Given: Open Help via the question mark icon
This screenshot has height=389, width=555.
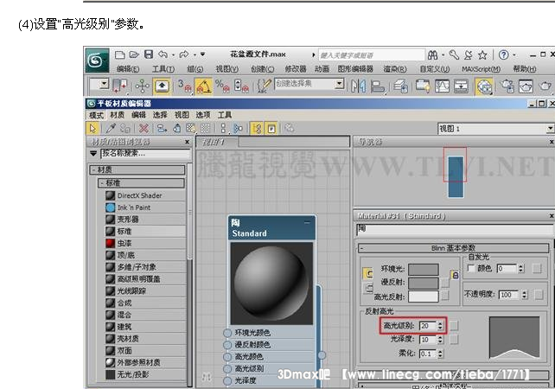Looking at the screenshot, I should 503,54.
